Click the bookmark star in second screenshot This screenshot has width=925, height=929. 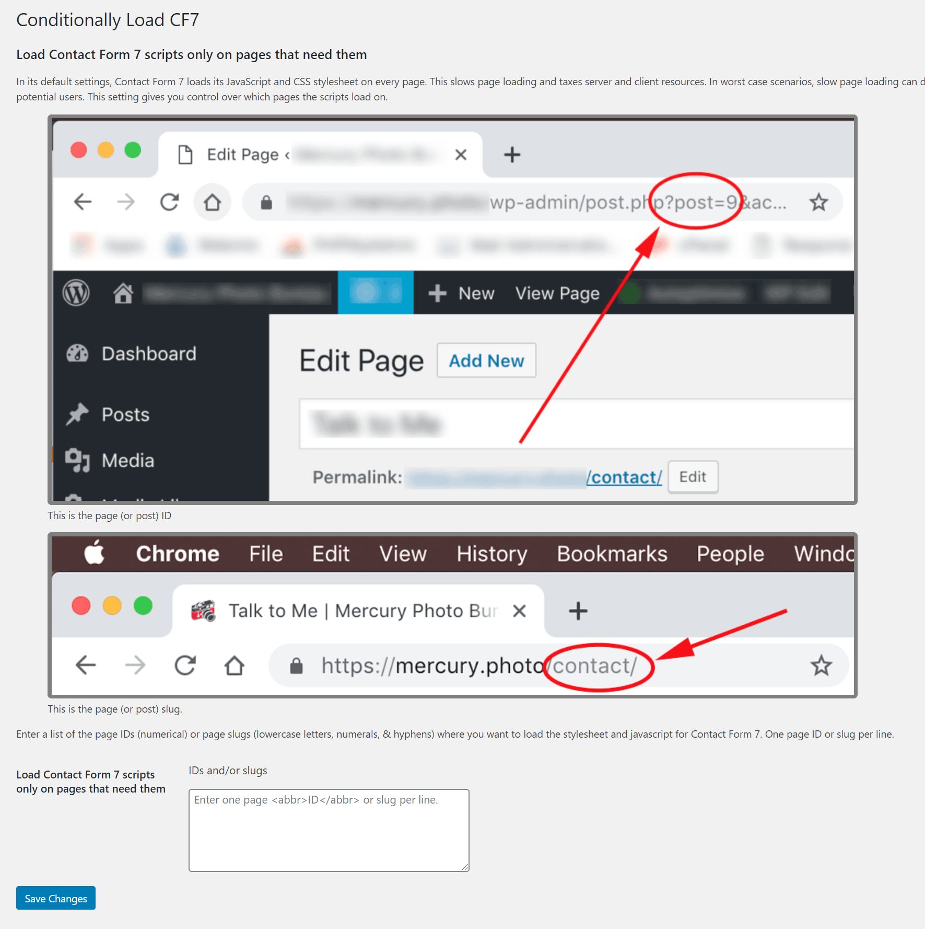821,666
